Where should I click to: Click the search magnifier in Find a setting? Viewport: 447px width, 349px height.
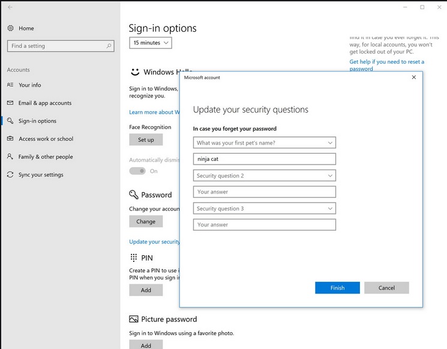pos(109,46)
